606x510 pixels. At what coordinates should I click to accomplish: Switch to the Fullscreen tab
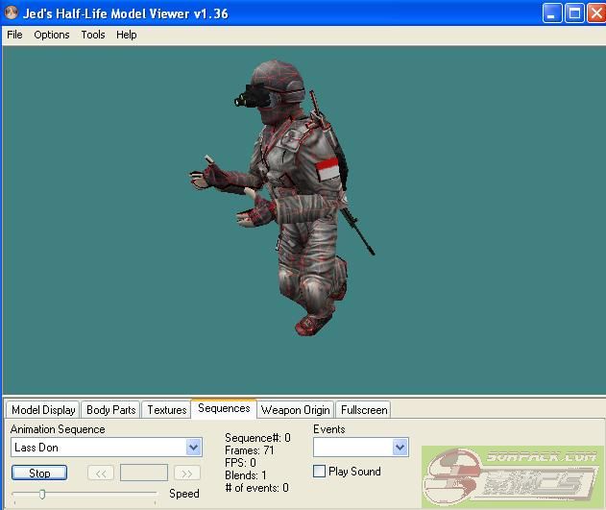tap(364, 409)
